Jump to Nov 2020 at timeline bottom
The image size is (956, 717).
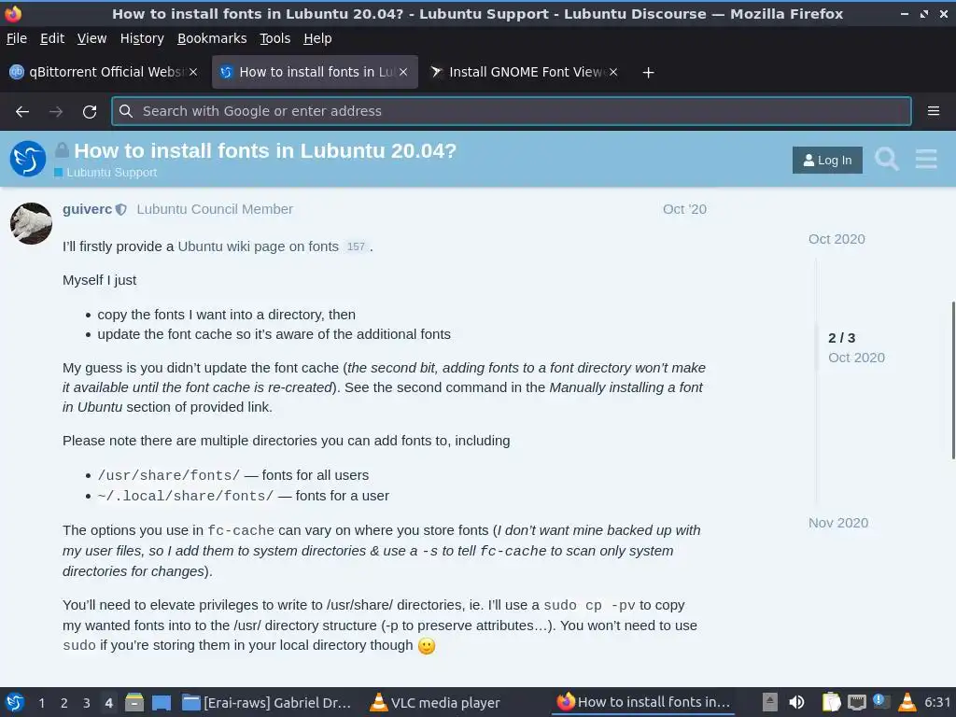tap(838, 523)
